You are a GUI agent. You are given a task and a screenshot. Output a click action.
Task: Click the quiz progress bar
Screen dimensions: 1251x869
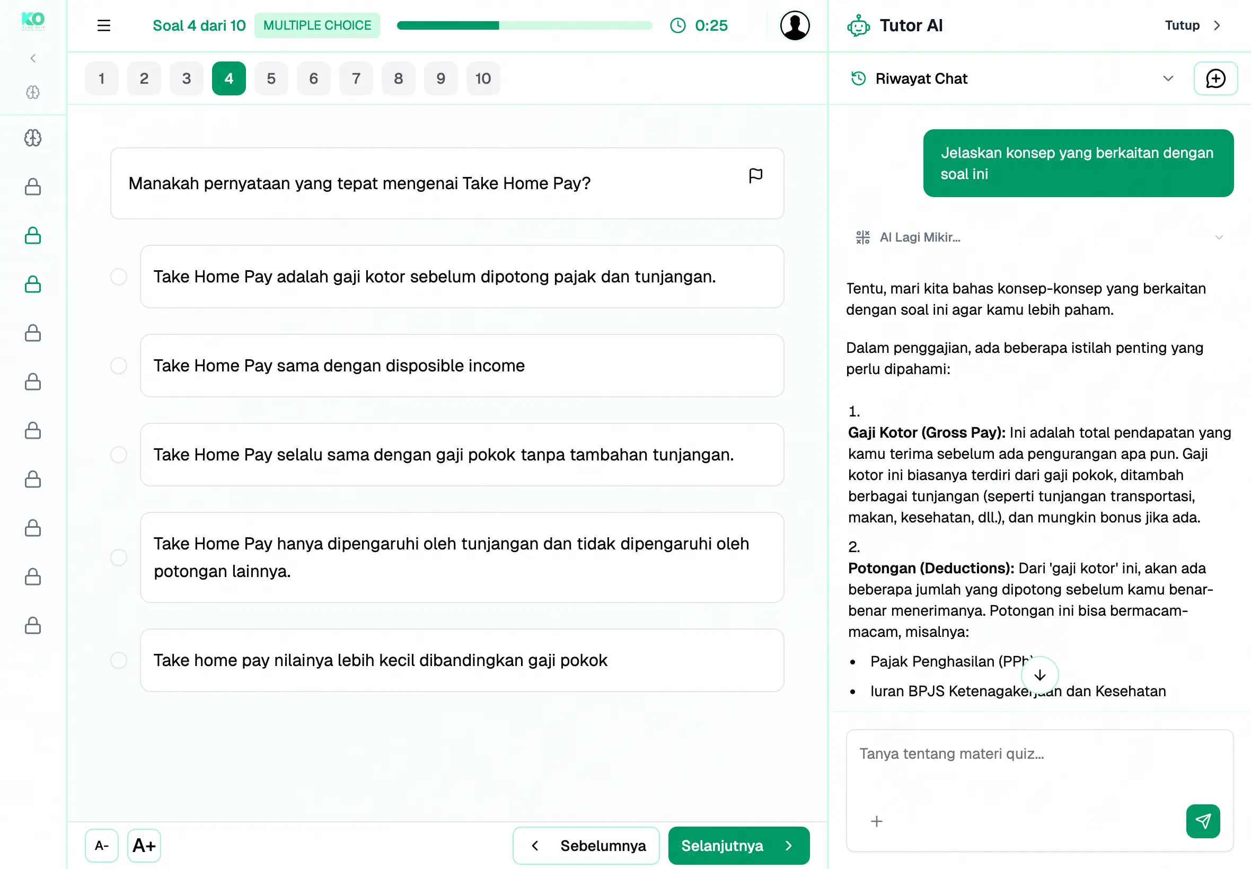tap(524, 25)
